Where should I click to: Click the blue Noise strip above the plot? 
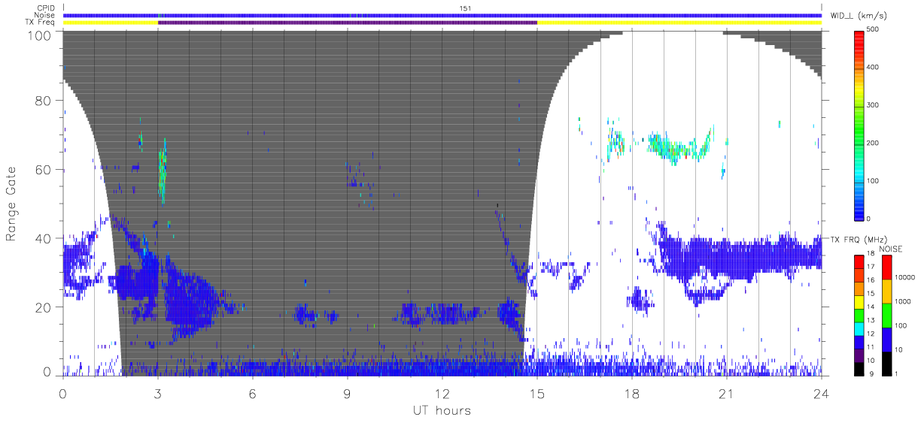442,15
